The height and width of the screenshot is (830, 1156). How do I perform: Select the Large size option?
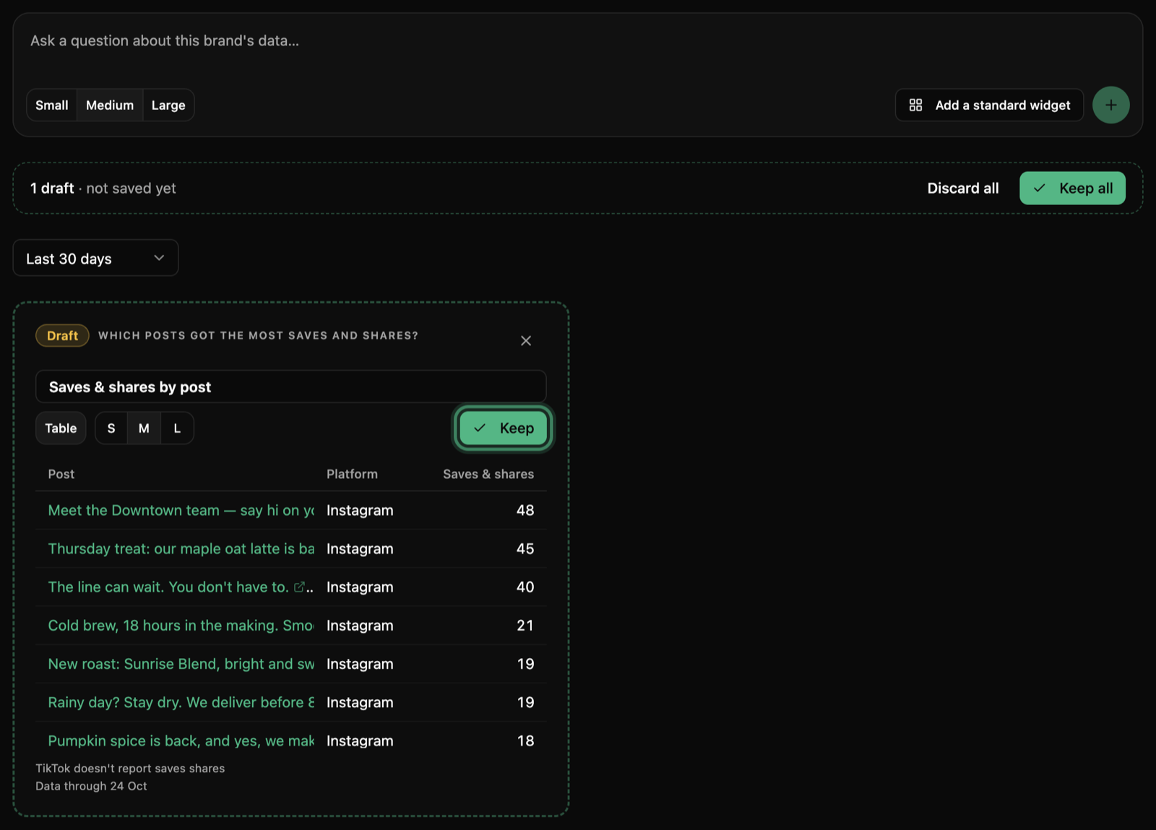click(168, 105)
